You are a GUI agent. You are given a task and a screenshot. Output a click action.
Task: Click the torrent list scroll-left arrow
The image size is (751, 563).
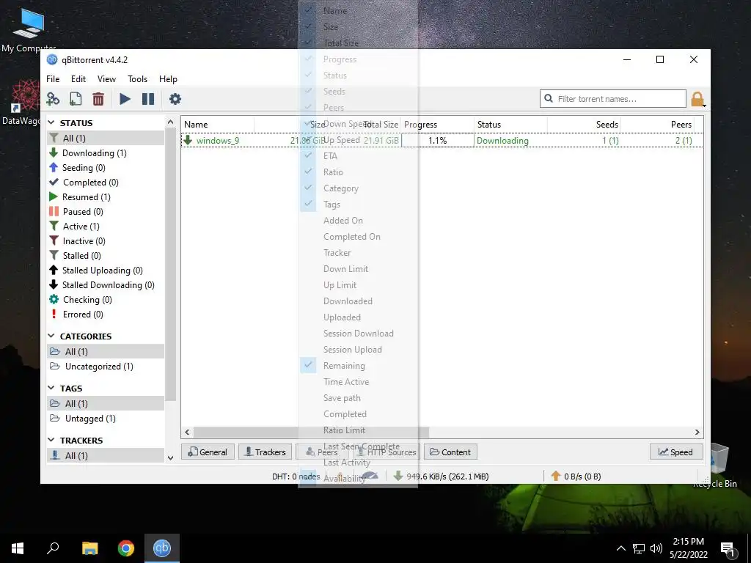[x=187, y=432]
